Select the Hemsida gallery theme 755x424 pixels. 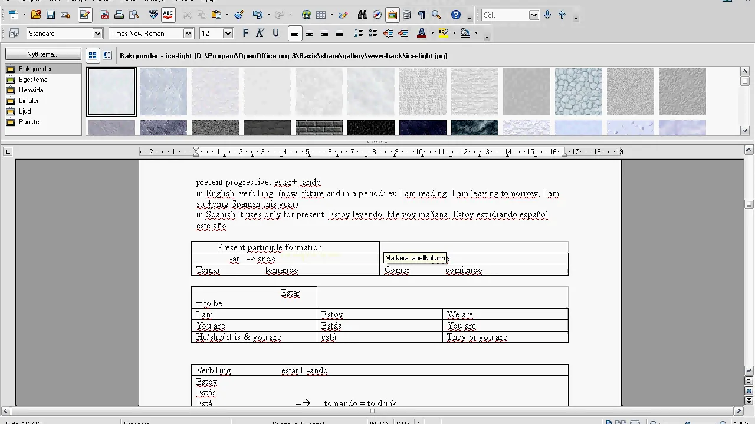click(x=43, y=90)
